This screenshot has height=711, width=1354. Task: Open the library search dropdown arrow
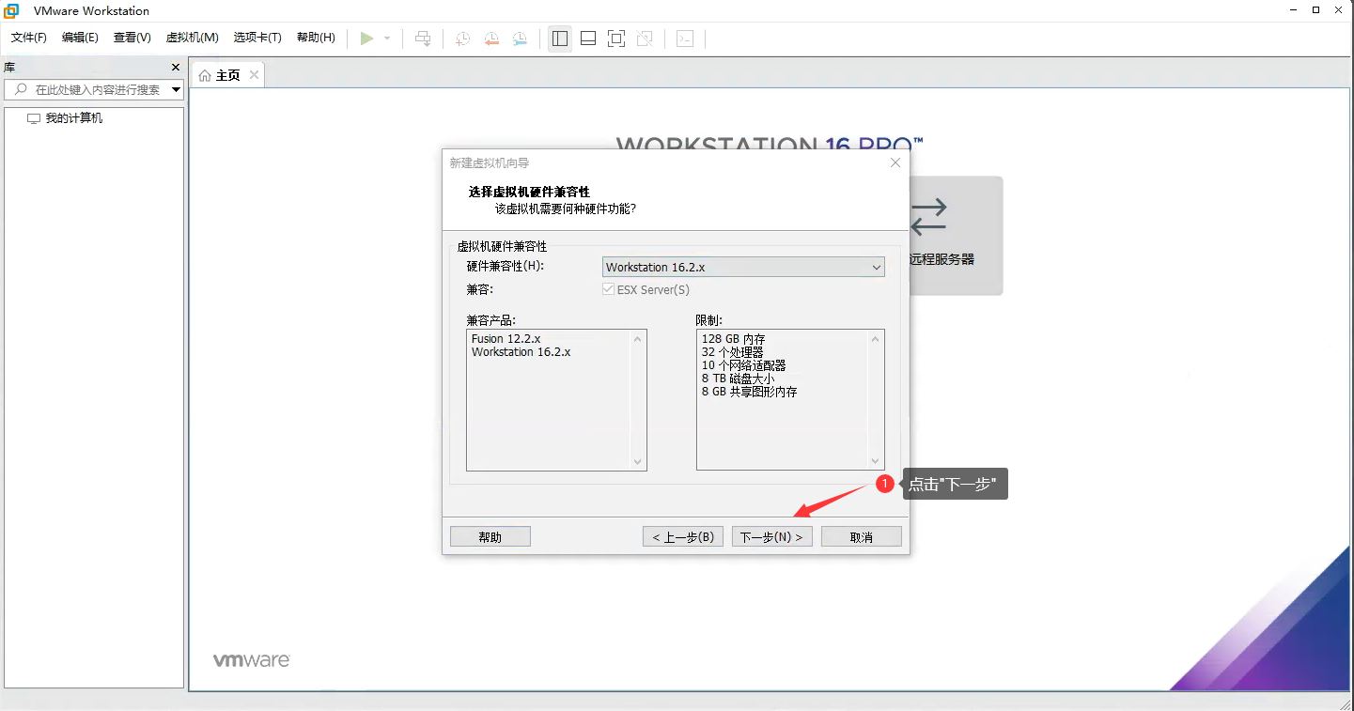177,90
